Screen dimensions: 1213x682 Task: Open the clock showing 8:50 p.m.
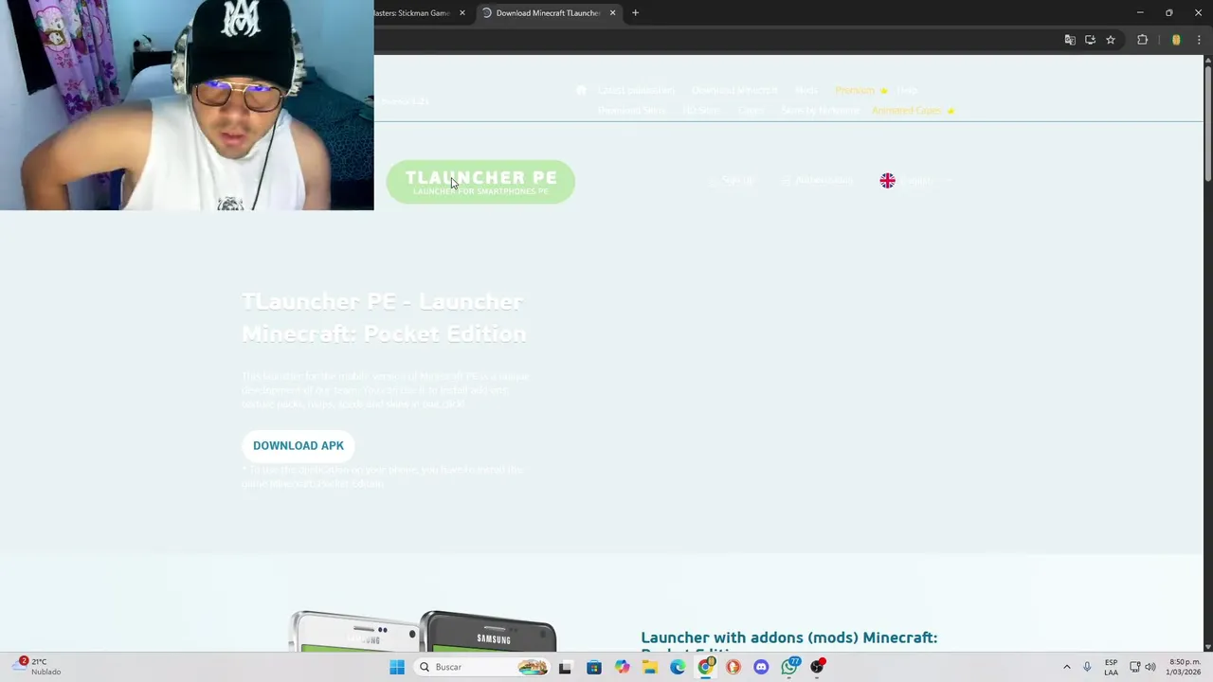[1185, 667]
